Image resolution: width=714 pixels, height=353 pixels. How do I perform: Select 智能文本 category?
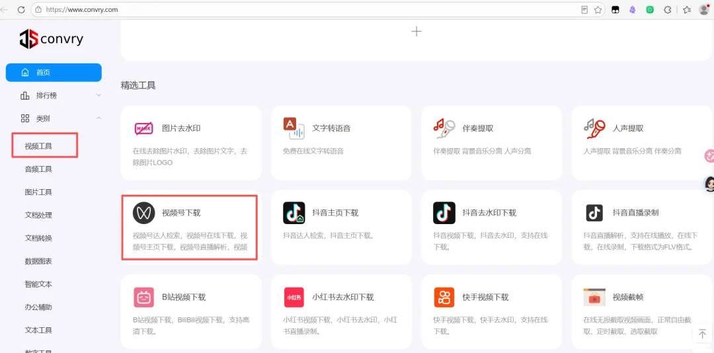click(x=38, y=284)
